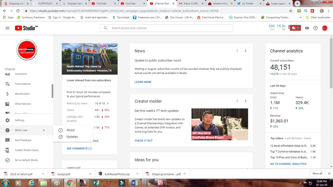This screenshot has height=187, width=333.
Task: Click GO TO CHANNEL ANALYTICS link
Action: point(288,164)
